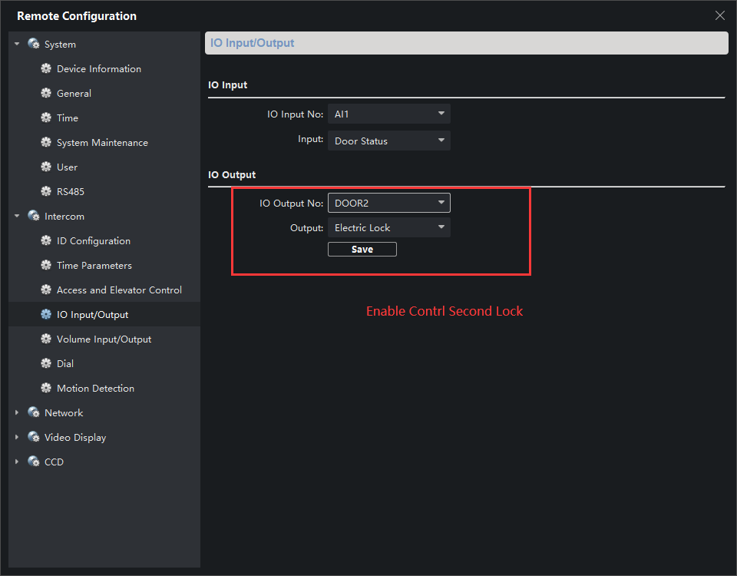
Task: Save the IO Output settings
Action: click(x=362, y=249)
